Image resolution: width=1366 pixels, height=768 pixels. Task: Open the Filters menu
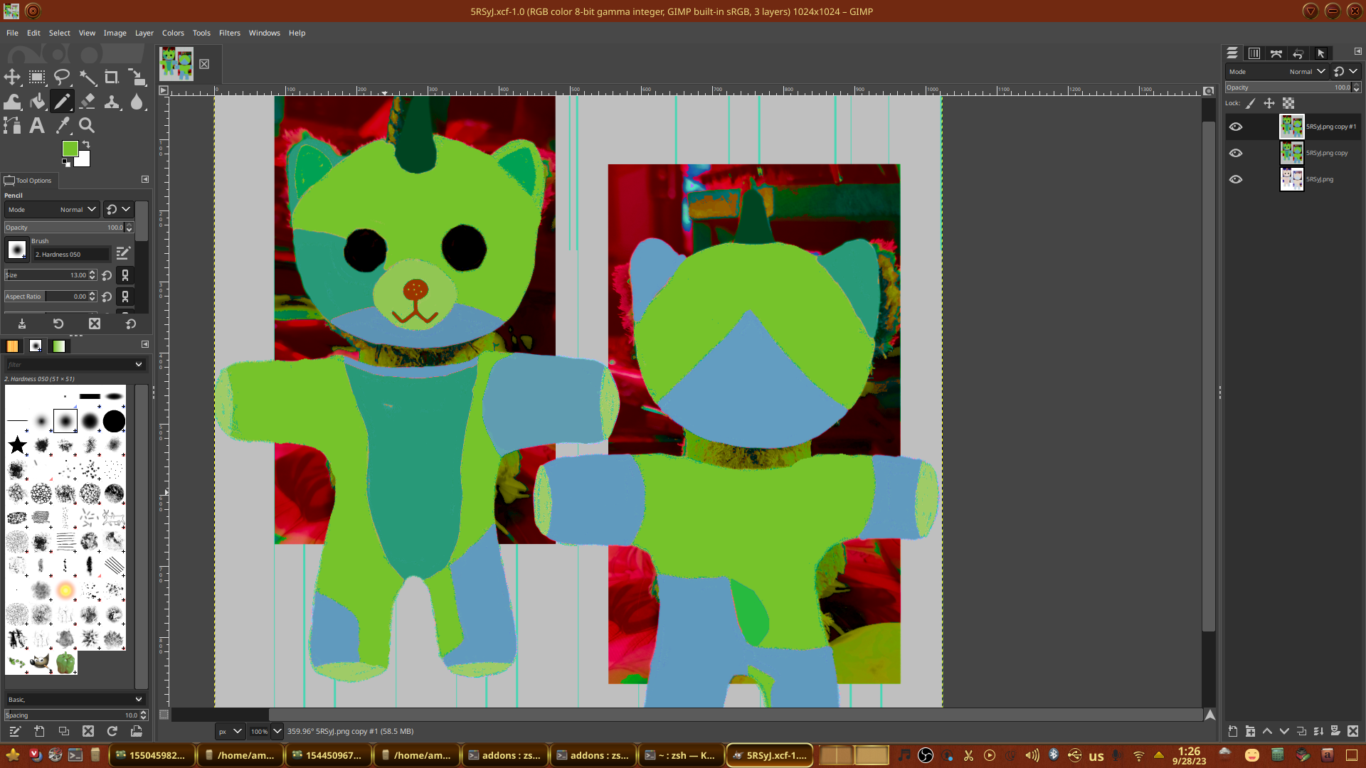229,33
